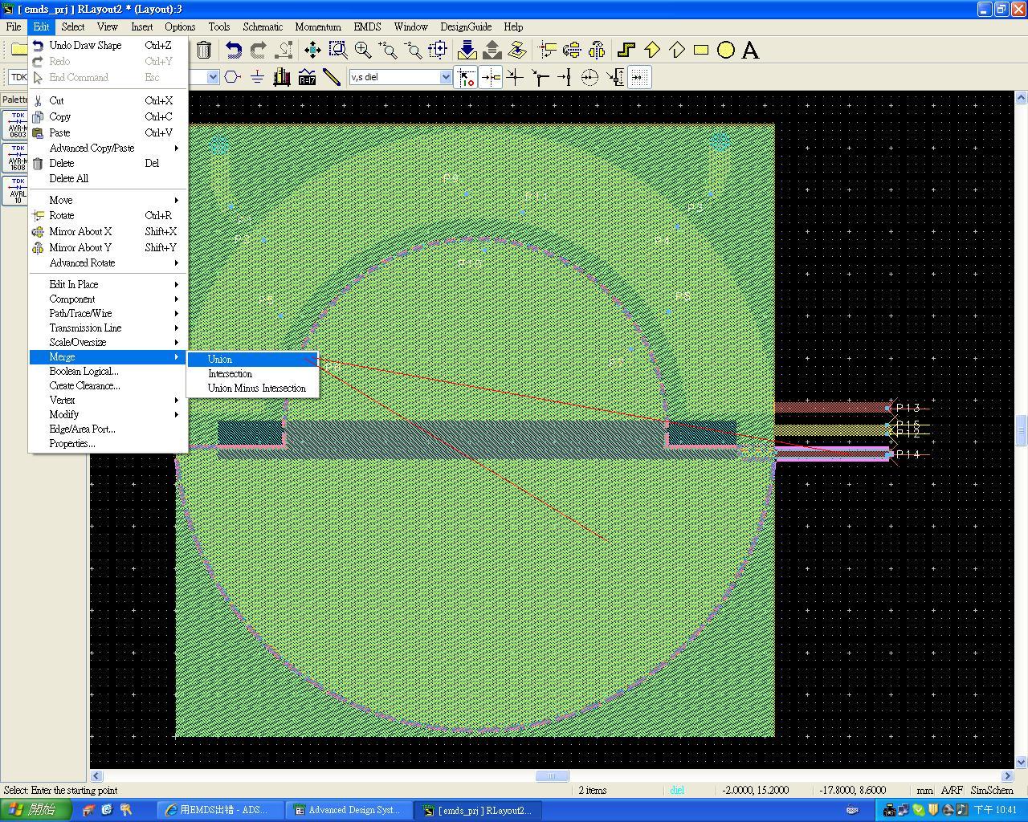1028x822 pixels.
Task: Choose Union from the Merge submenu
Action: pos(253,359)
